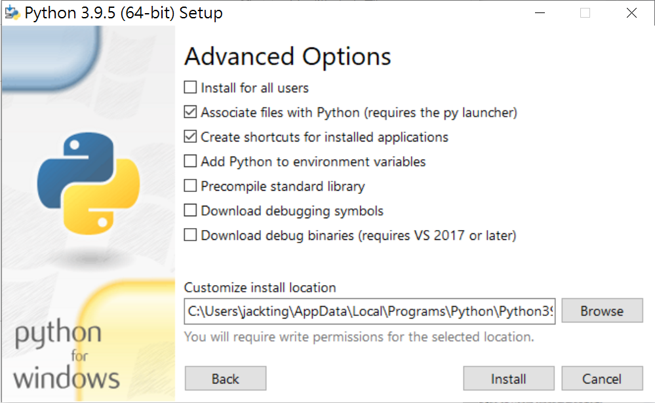
Task: Minimize the setup window
Action: coord(540,13)
